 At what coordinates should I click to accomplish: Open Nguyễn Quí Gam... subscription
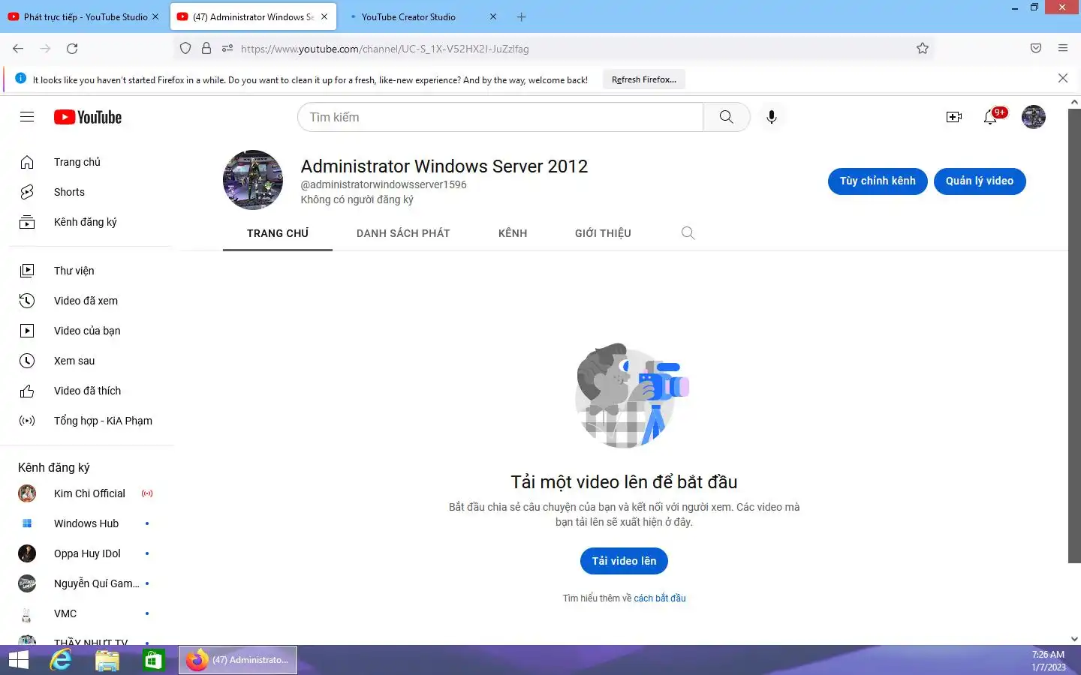[87, 583]
